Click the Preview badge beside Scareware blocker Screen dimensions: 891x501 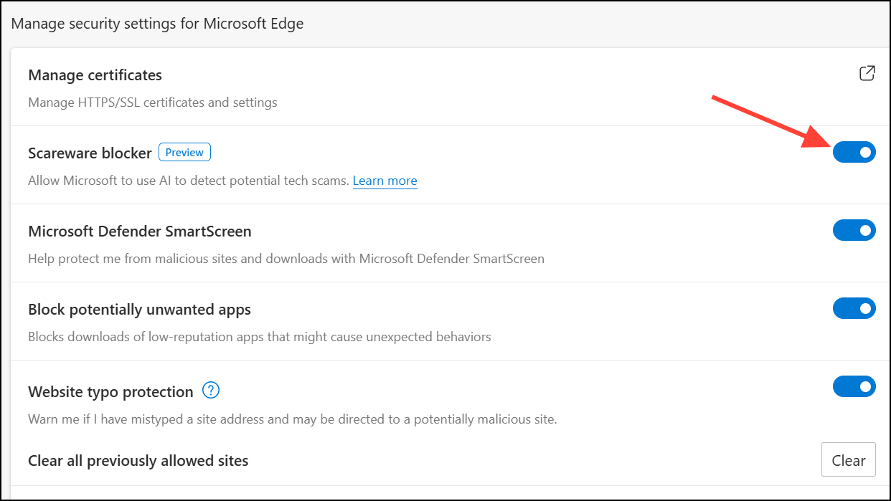click(x=184, y=152)
